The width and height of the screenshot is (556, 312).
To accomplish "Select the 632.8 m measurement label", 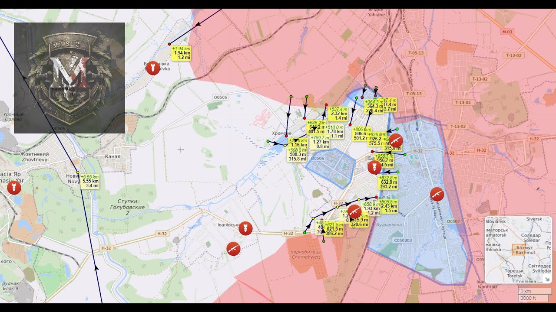I will pos(388,182).
